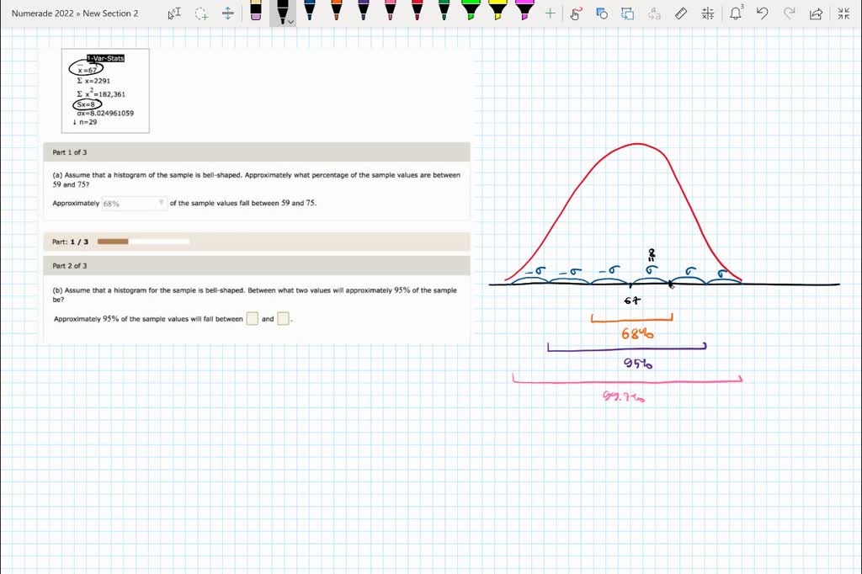Expand the black pen options arrow
Viewport: 862px width, 574px height.
pyautogui.click(x=291, y=22)
